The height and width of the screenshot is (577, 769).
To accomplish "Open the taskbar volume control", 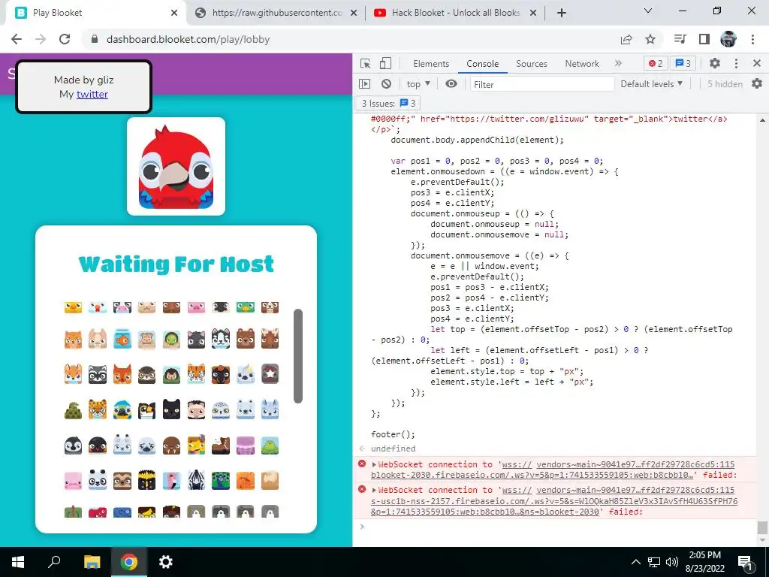I will pyautogui.click(x=672, y=562).
